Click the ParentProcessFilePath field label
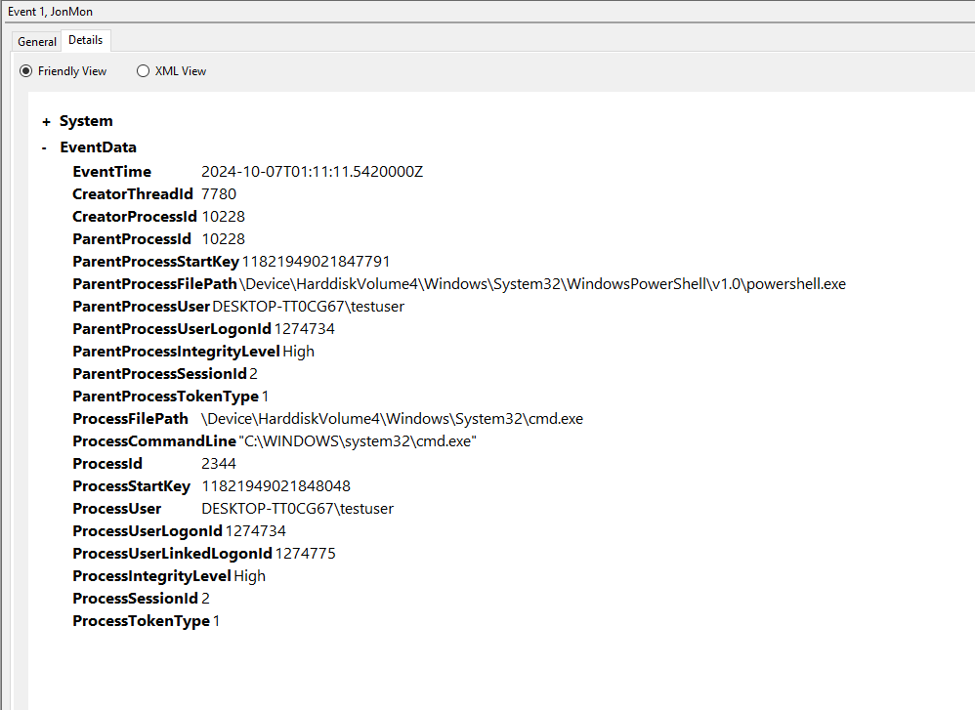Viewport: 975px width, 710px height. coord(154,284)
